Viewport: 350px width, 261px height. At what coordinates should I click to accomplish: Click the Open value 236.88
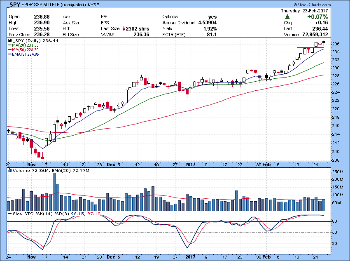[42, 17]
